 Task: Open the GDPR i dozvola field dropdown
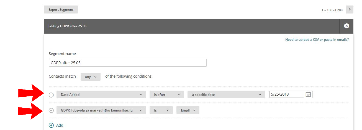(x=101, y=110)
